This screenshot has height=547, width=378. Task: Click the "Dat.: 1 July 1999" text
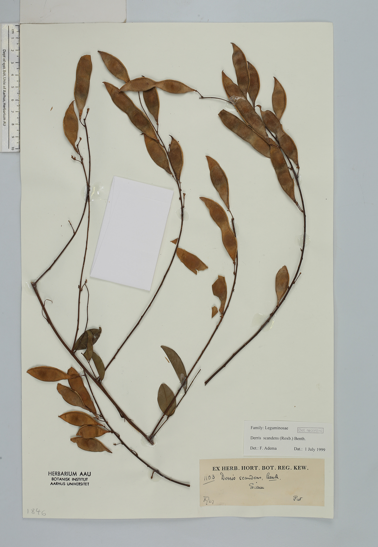click(x=309, y=449)
